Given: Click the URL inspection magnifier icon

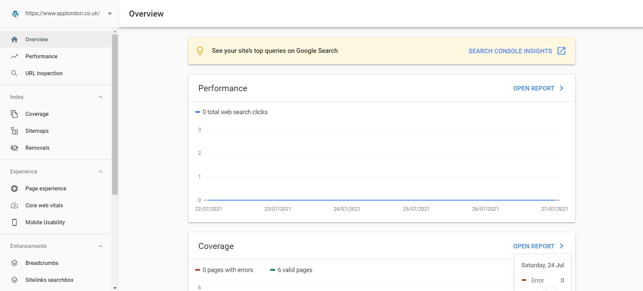Looking at the screenshot, I should pyautogui.click(x=14, y=73).
